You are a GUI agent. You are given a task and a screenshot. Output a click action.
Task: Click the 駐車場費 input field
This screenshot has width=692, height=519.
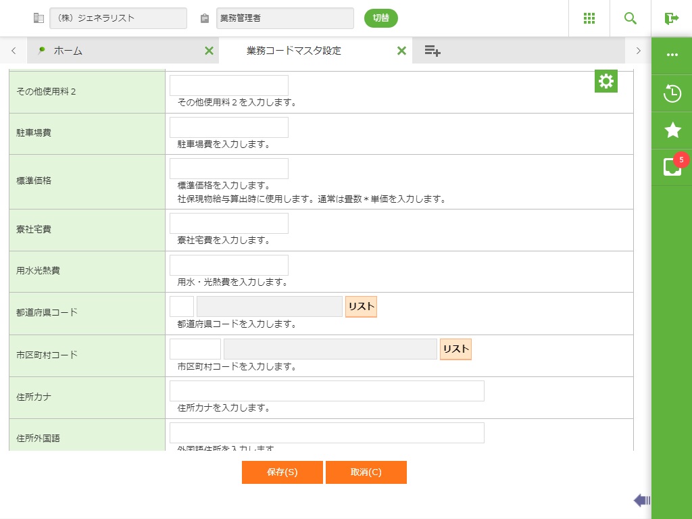click(x=228, y=127)
